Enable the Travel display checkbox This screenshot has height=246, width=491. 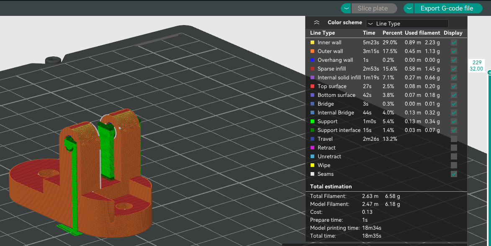click(x=454, y=139)
